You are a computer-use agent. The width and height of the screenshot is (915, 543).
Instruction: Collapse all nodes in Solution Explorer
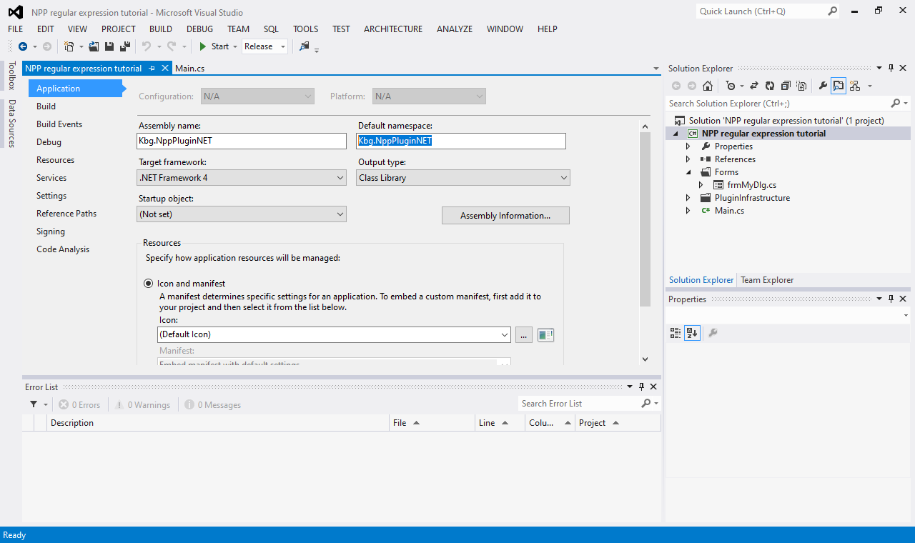tap(786, 85)
